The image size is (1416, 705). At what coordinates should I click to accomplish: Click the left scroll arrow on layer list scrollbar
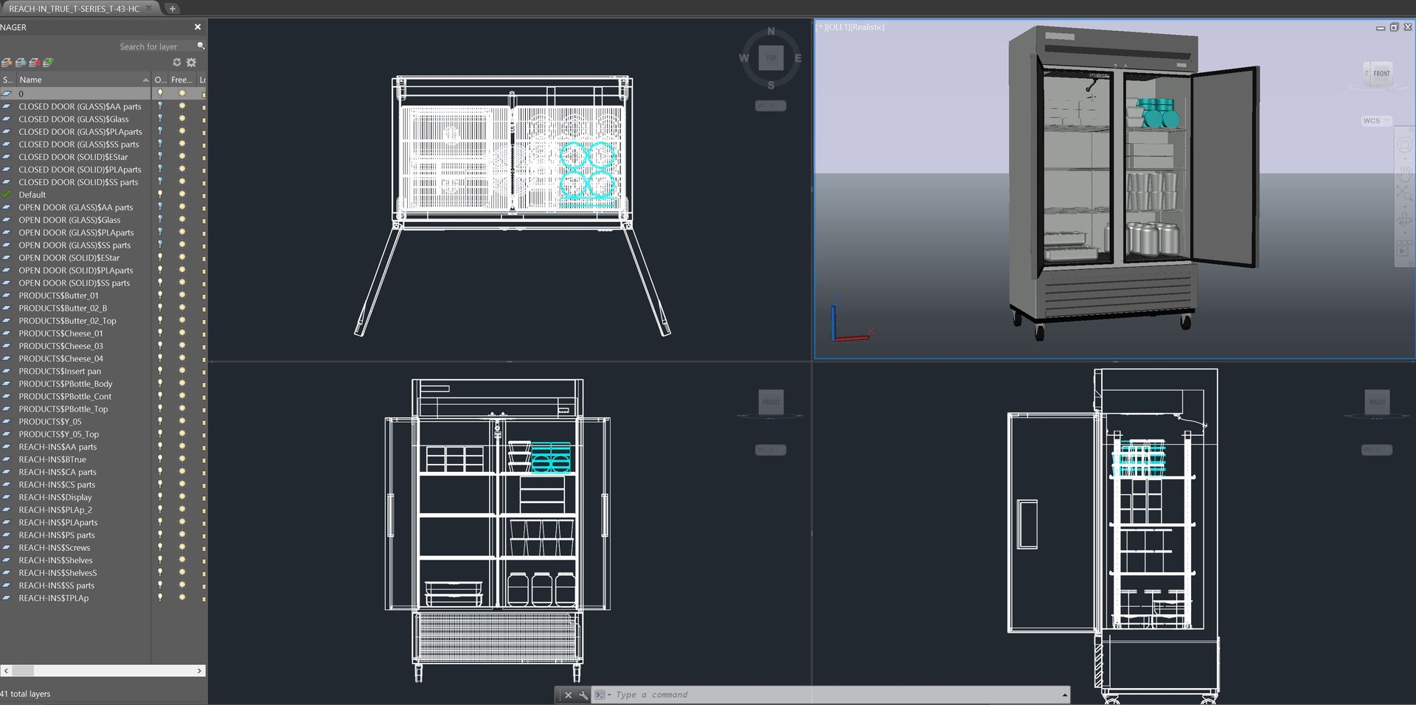coord(6,671)
